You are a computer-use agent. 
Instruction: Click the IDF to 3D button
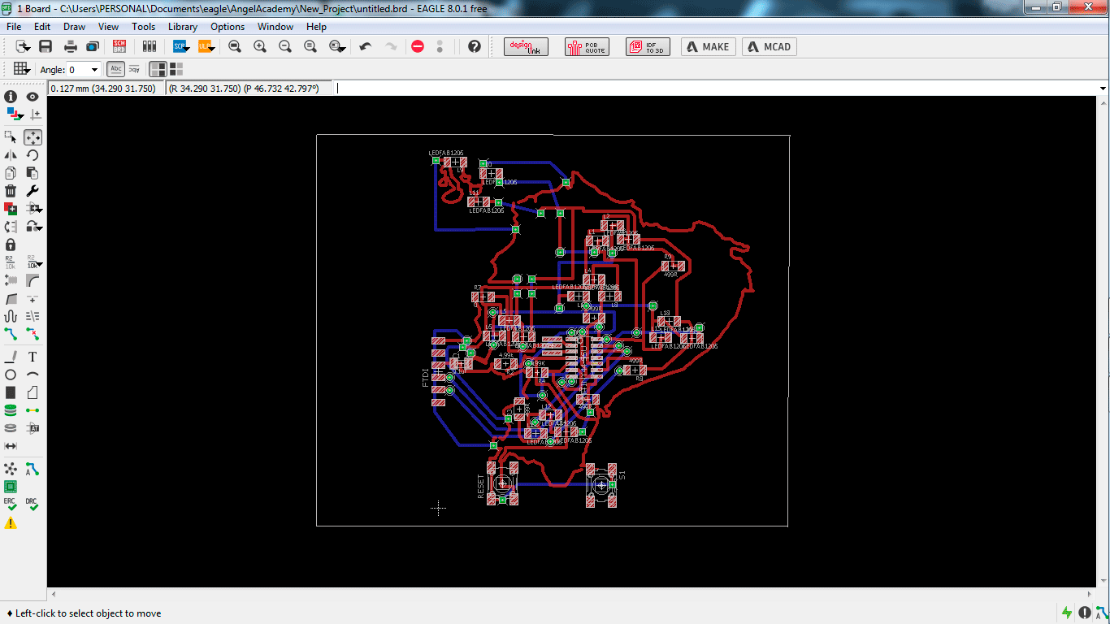[x=648, y=47]
